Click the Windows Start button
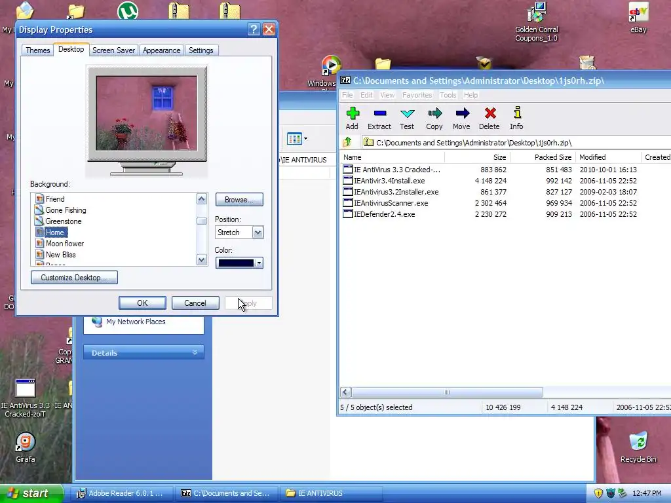The width and height of the screenshot is (671, 503). coord(31,493)
